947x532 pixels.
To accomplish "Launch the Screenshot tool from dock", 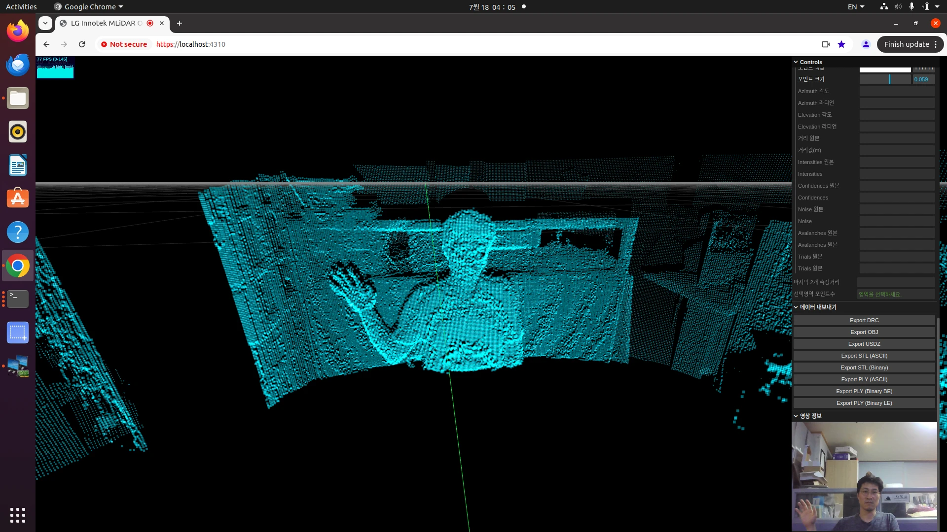I will coord(18,332).
